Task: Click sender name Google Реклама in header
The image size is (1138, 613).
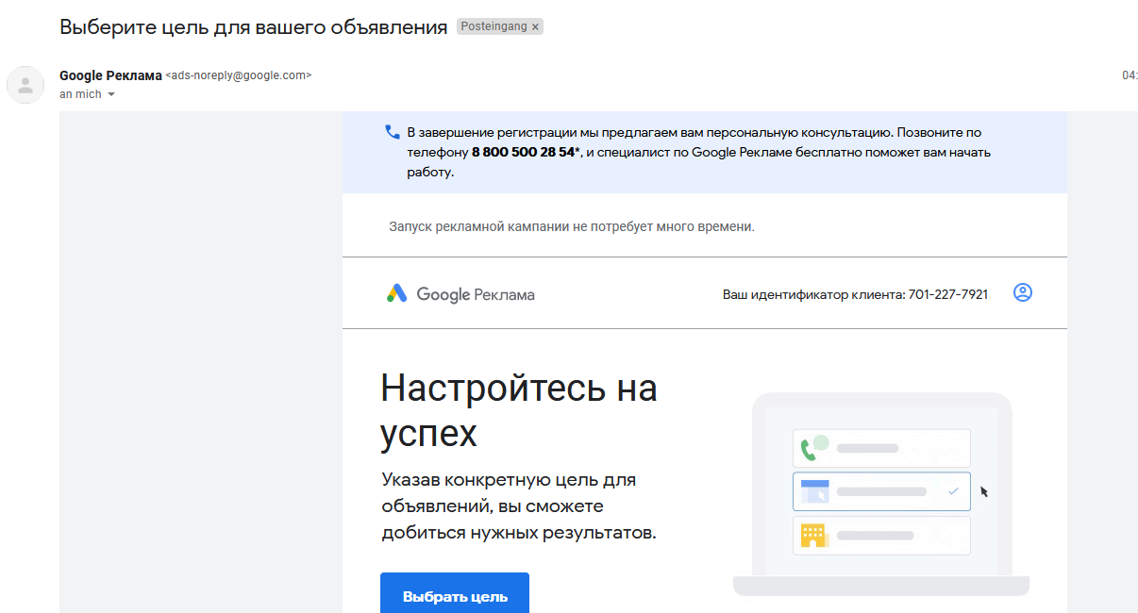Action: 110,75
